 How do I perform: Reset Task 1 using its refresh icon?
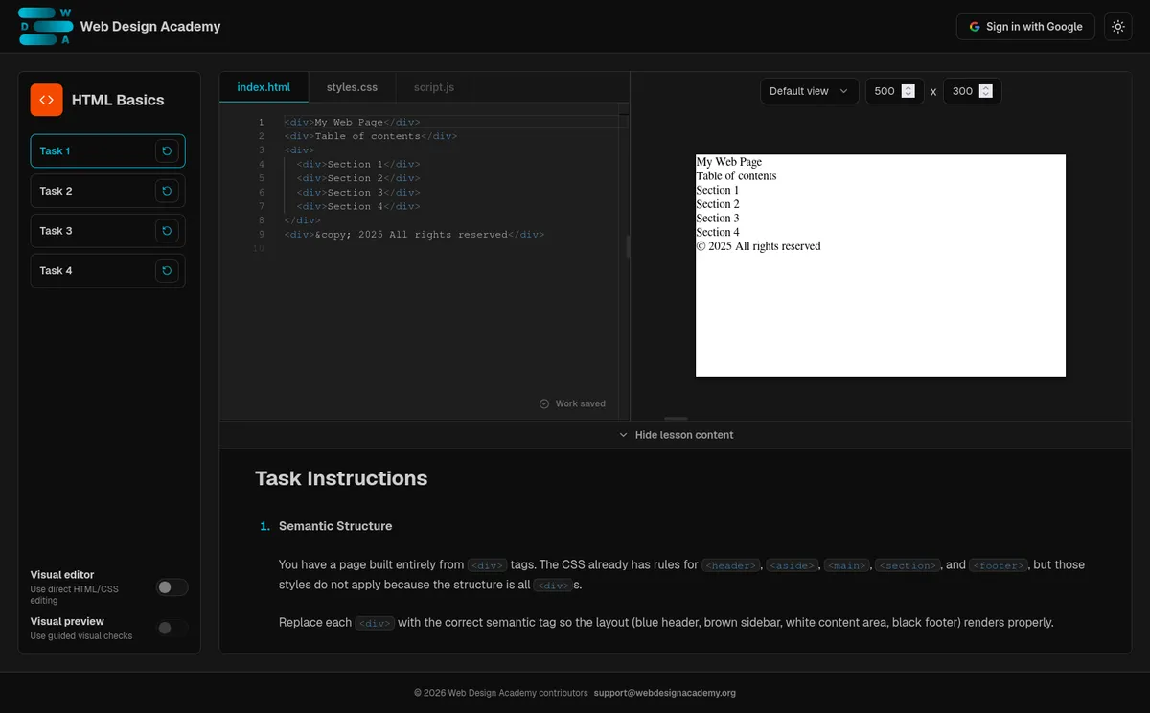click(x=167, y=151)
